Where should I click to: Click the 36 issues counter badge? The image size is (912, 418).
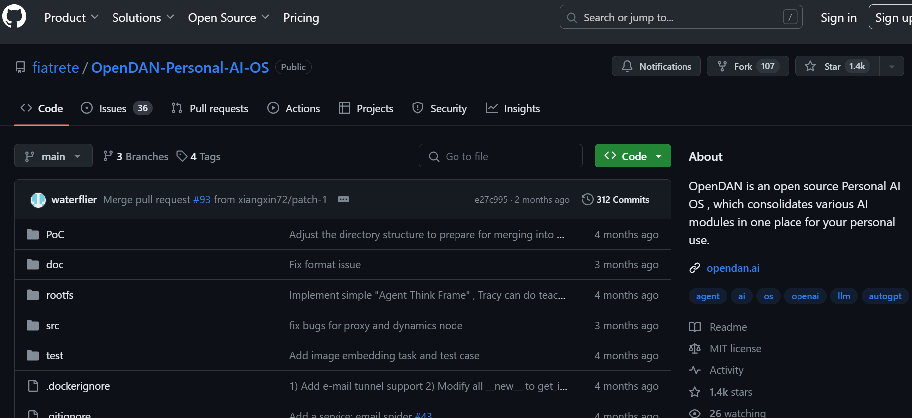143,108
